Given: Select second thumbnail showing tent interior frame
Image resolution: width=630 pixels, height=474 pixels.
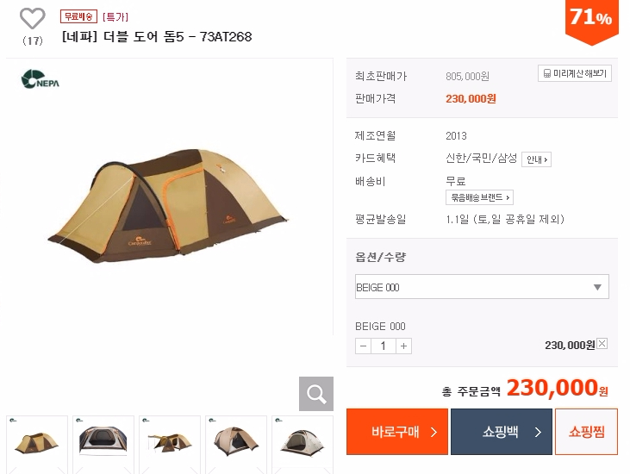Looking at the screenshot, I should click(x=103, y=446).
